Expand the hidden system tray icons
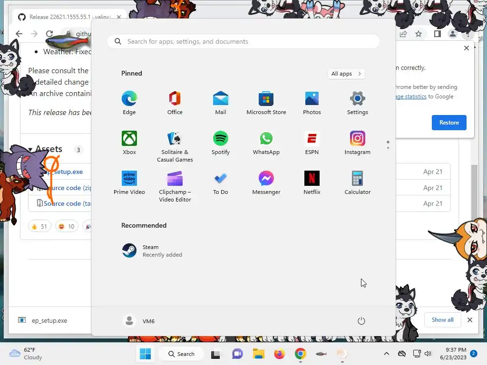 (386, 354)
